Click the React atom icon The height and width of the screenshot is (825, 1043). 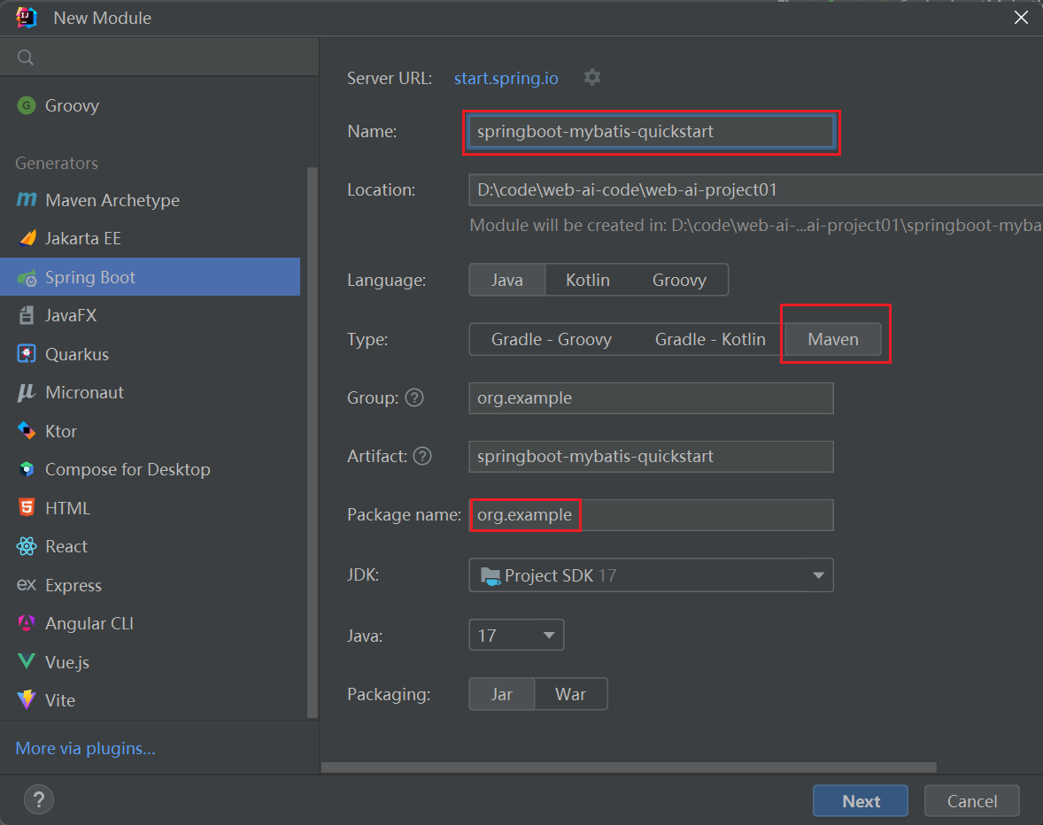[27, 546]
